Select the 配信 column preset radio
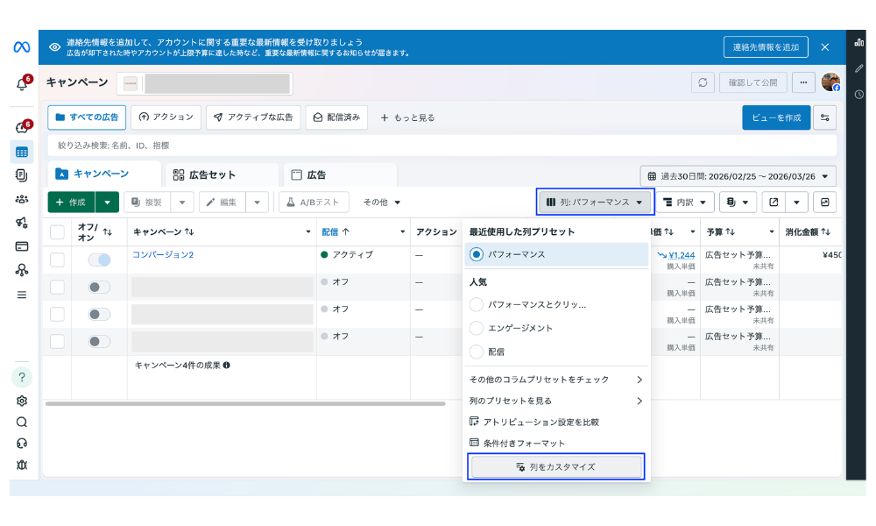The height and width of the screenshot is (526, 876). [477, 352]
